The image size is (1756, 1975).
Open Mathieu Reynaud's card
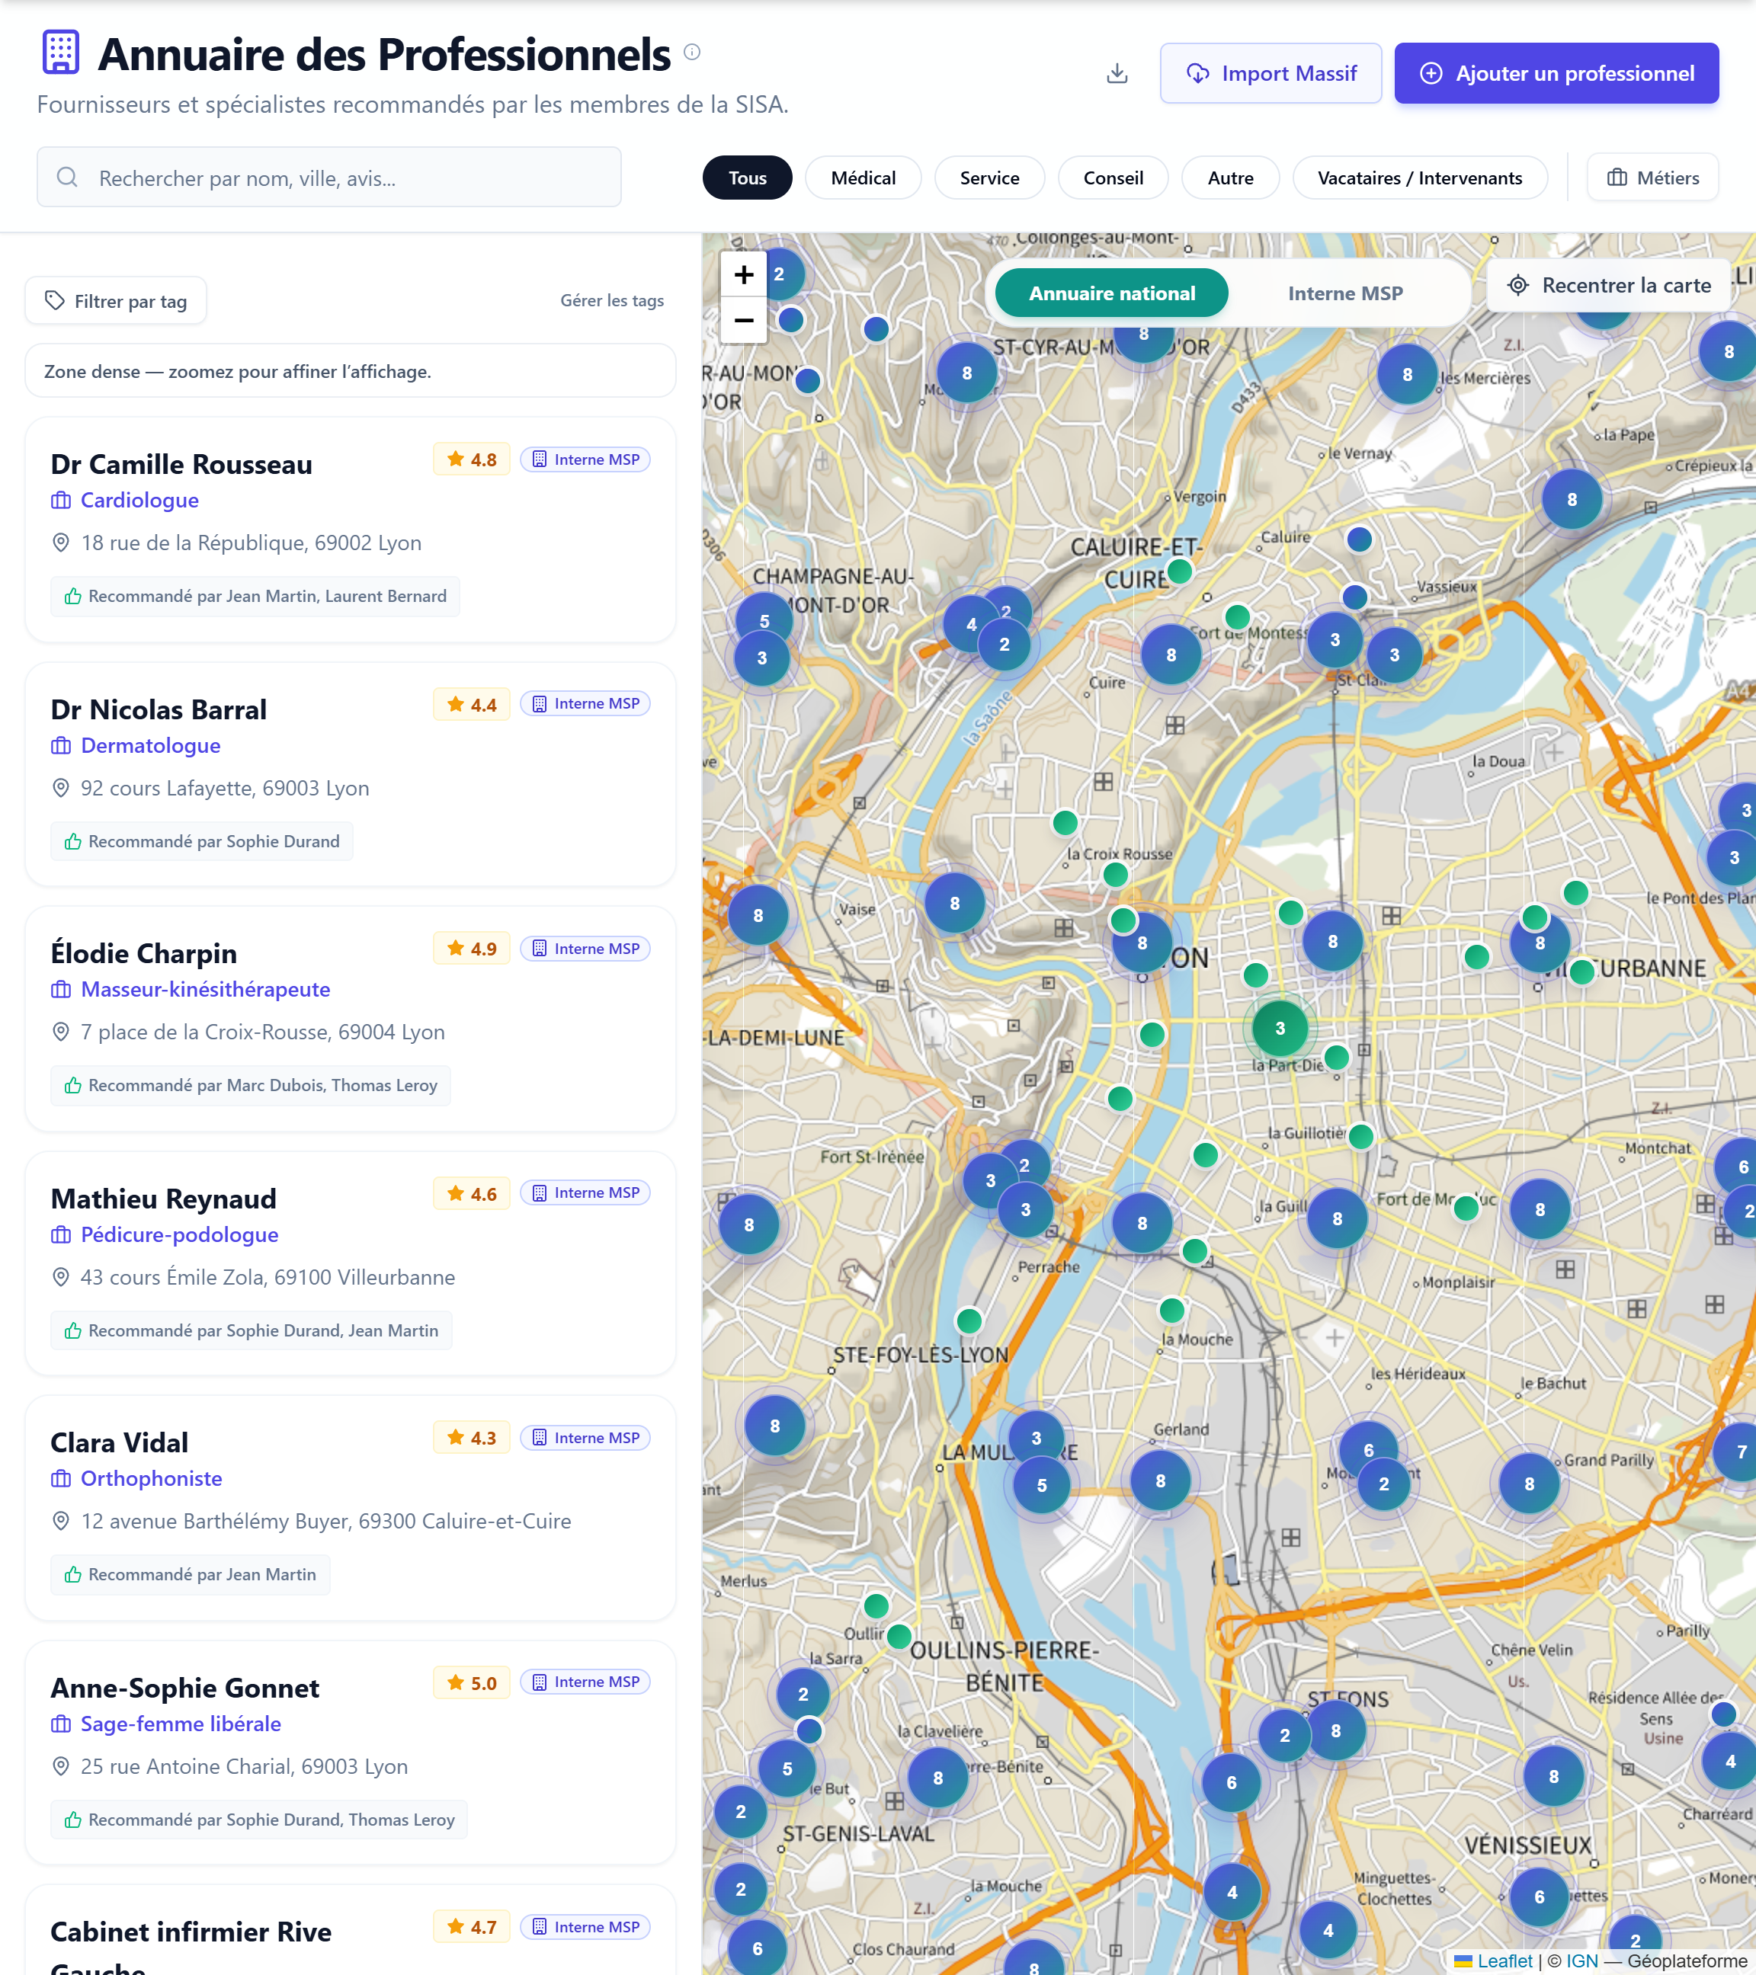(x=350, y=1263)
